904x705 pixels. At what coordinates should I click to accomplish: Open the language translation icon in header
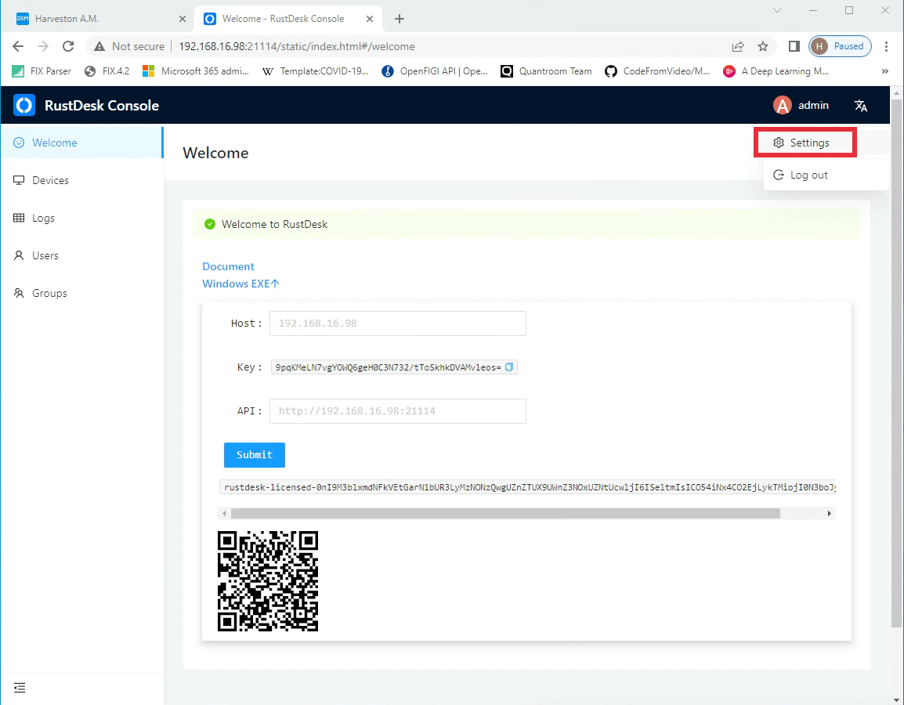pyautogui.click(x=861, y=106)
